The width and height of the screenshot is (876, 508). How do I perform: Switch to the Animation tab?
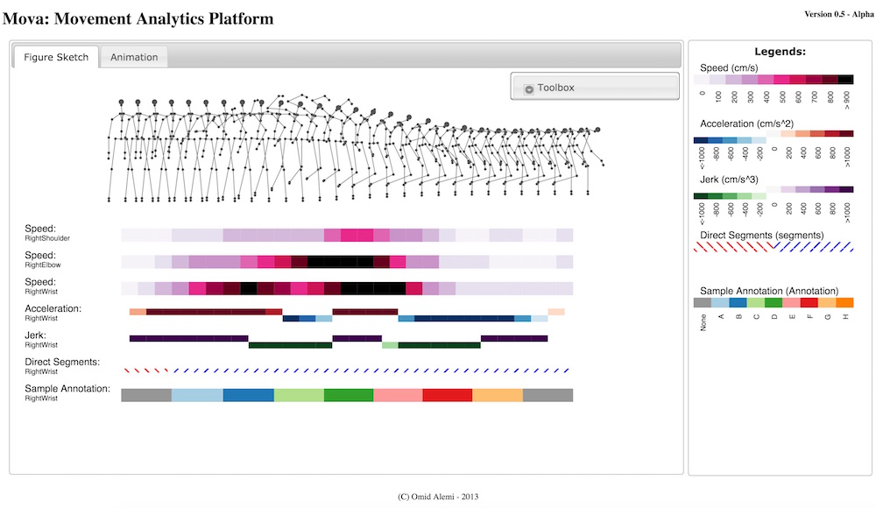(134, 57)
